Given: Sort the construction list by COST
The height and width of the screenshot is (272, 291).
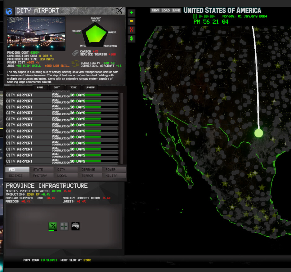Looking at the screenshot, I should [x=57, y=87].
